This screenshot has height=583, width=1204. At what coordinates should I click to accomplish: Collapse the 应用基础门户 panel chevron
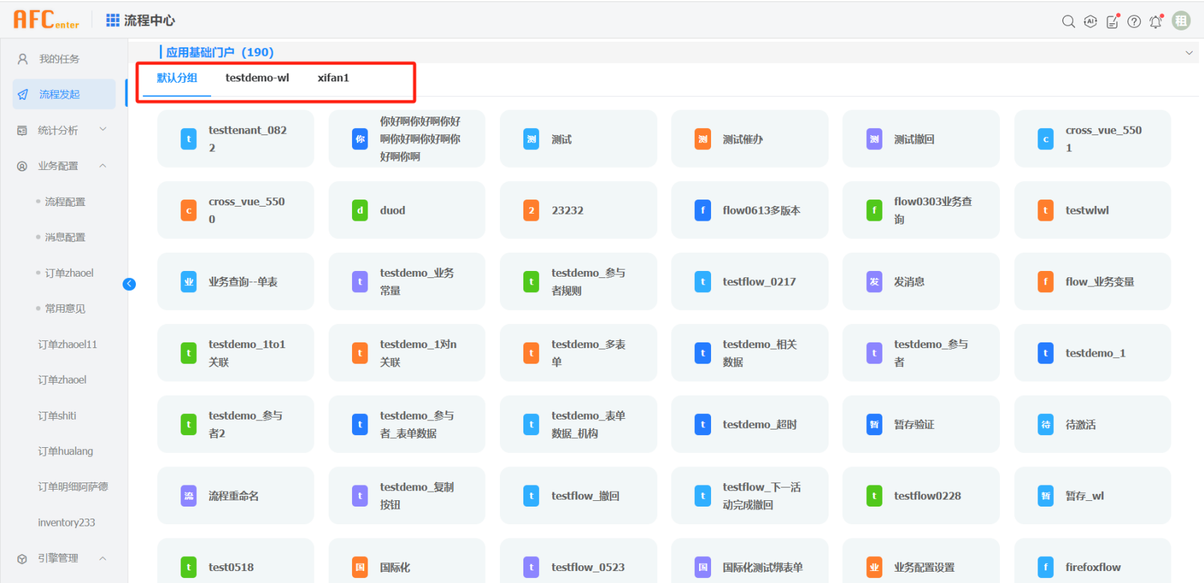pyautogui.click(x=1188, y=52)
